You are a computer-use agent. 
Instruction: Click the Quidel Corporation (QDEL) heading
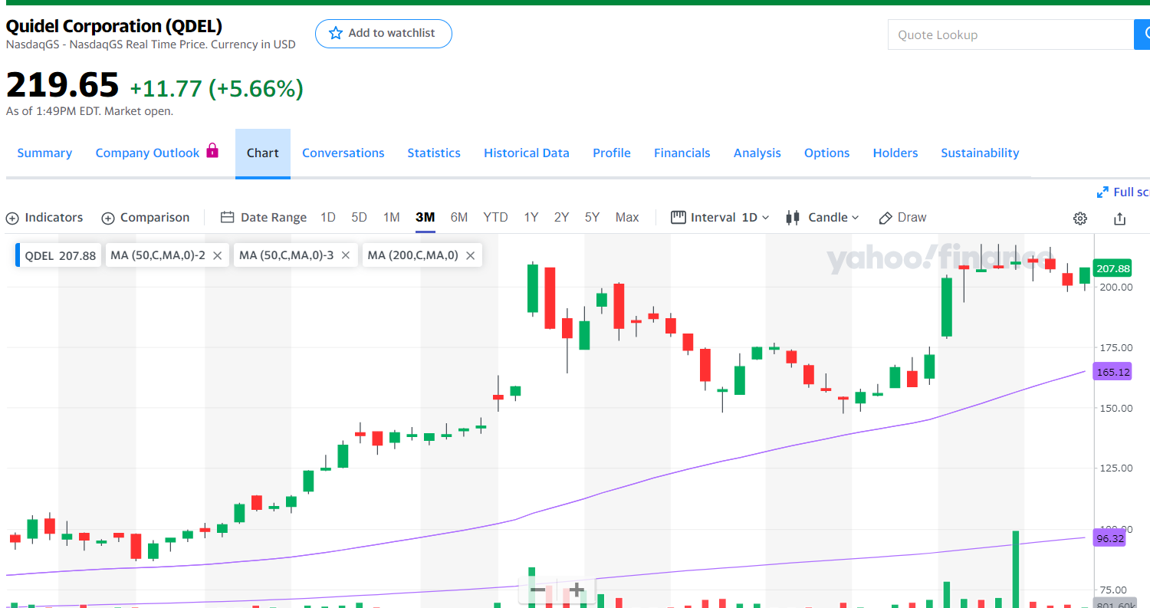click(x=114, y=26)
